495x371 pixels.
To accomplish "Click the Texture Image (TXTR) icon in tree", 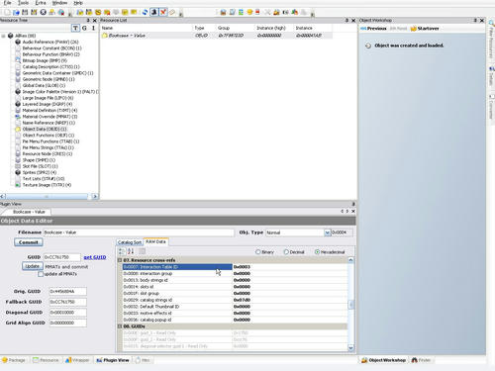I will click(18, 185).
